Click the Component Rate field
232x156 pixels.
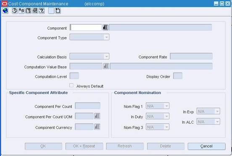point(191,56)
